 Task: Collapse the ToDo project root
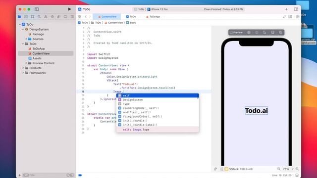20,24
